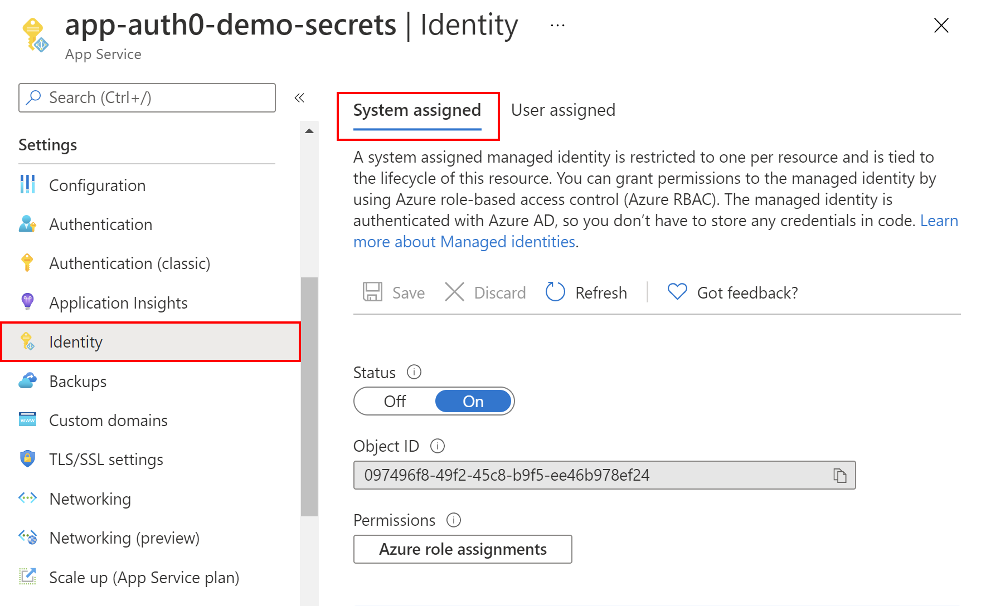Collapse the sidebar with the double chevron
981x606 pixels.
pos(299,98)
